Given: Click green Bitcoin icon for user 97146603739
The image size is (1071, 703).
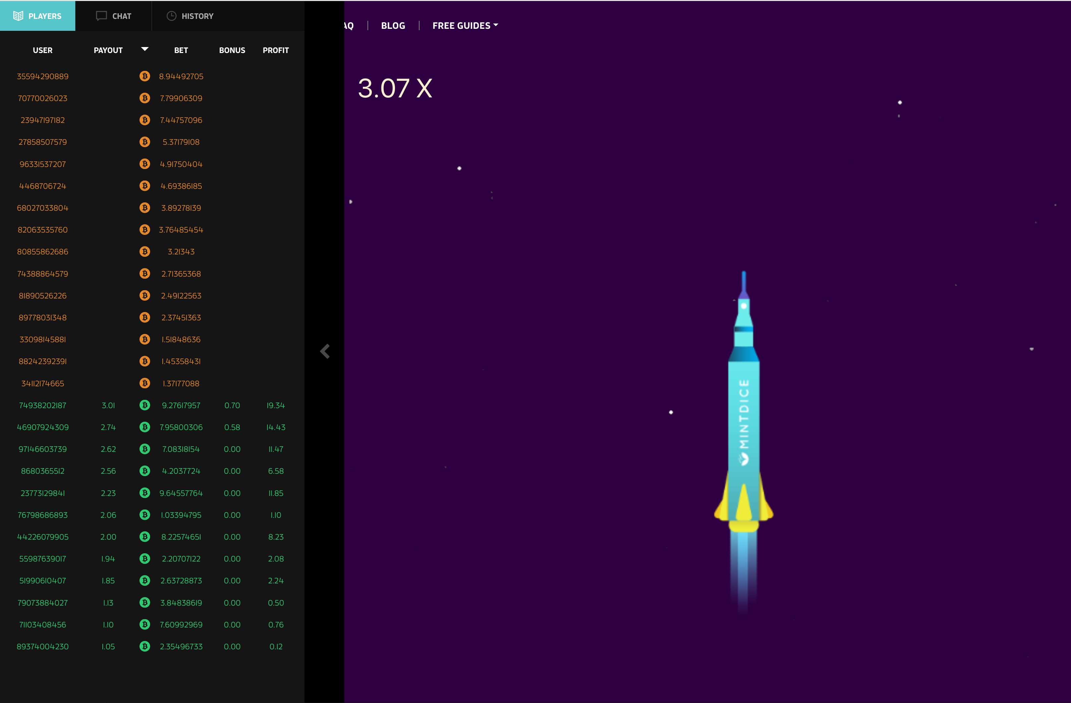Looking at the screenshot, I should point(144,449).
